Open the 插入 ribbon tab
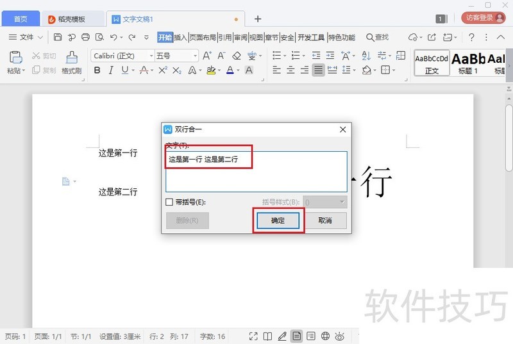 pyautogui.click(x=180, y=37)
